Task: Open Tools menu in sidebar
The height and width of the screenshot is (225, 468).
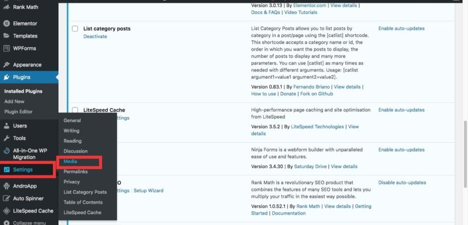Action: pyautogui.click(x=19, y=138)
